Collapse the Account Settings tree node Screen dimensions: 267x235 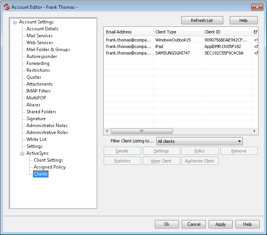point(15,22)
